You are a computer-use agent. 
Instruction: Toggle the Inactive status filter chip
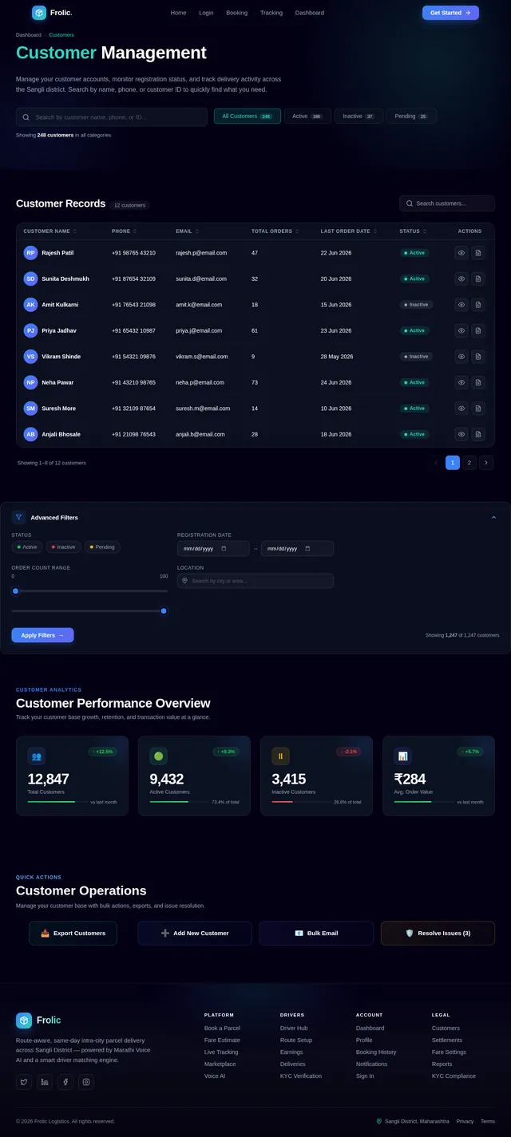(63, 547)
